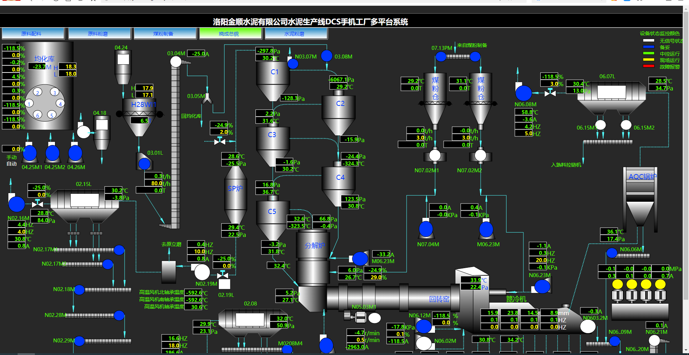Screen dimensions: 689x355
Task: Switch to 自动 automatic mode
Action: click(x=11, y=164)
